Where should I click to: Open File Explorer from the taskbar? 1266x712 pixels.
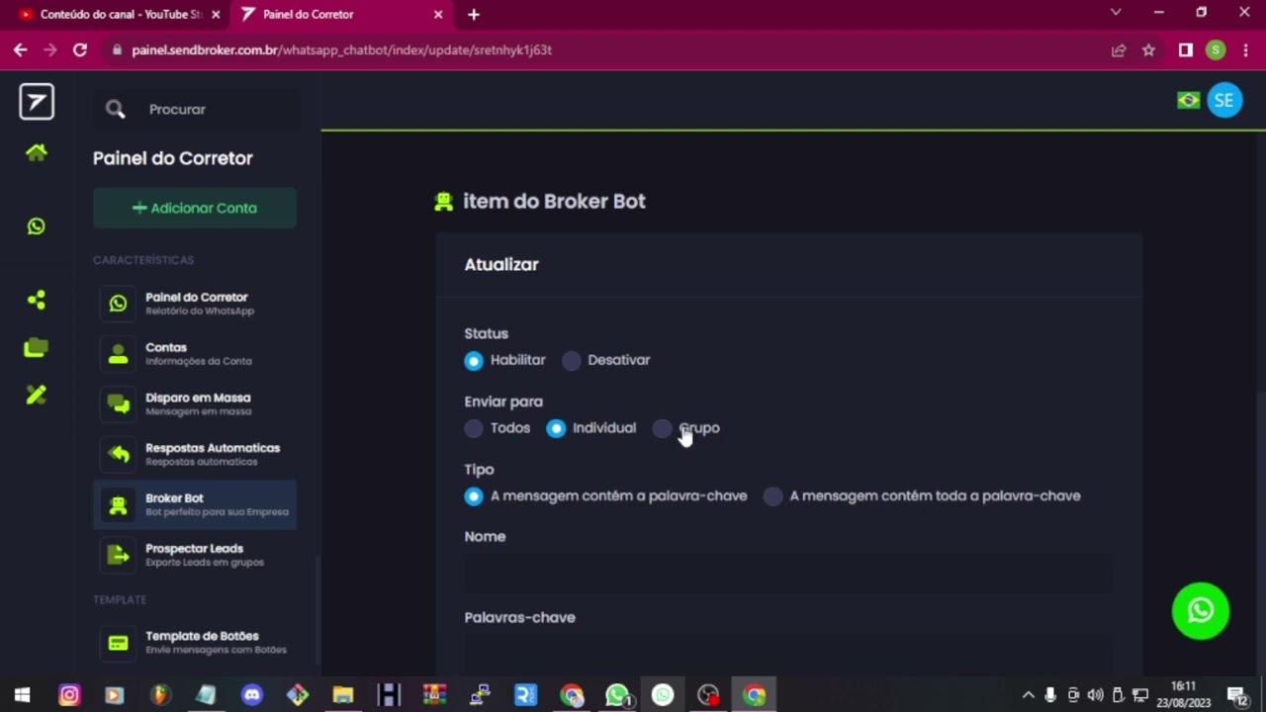343,695
